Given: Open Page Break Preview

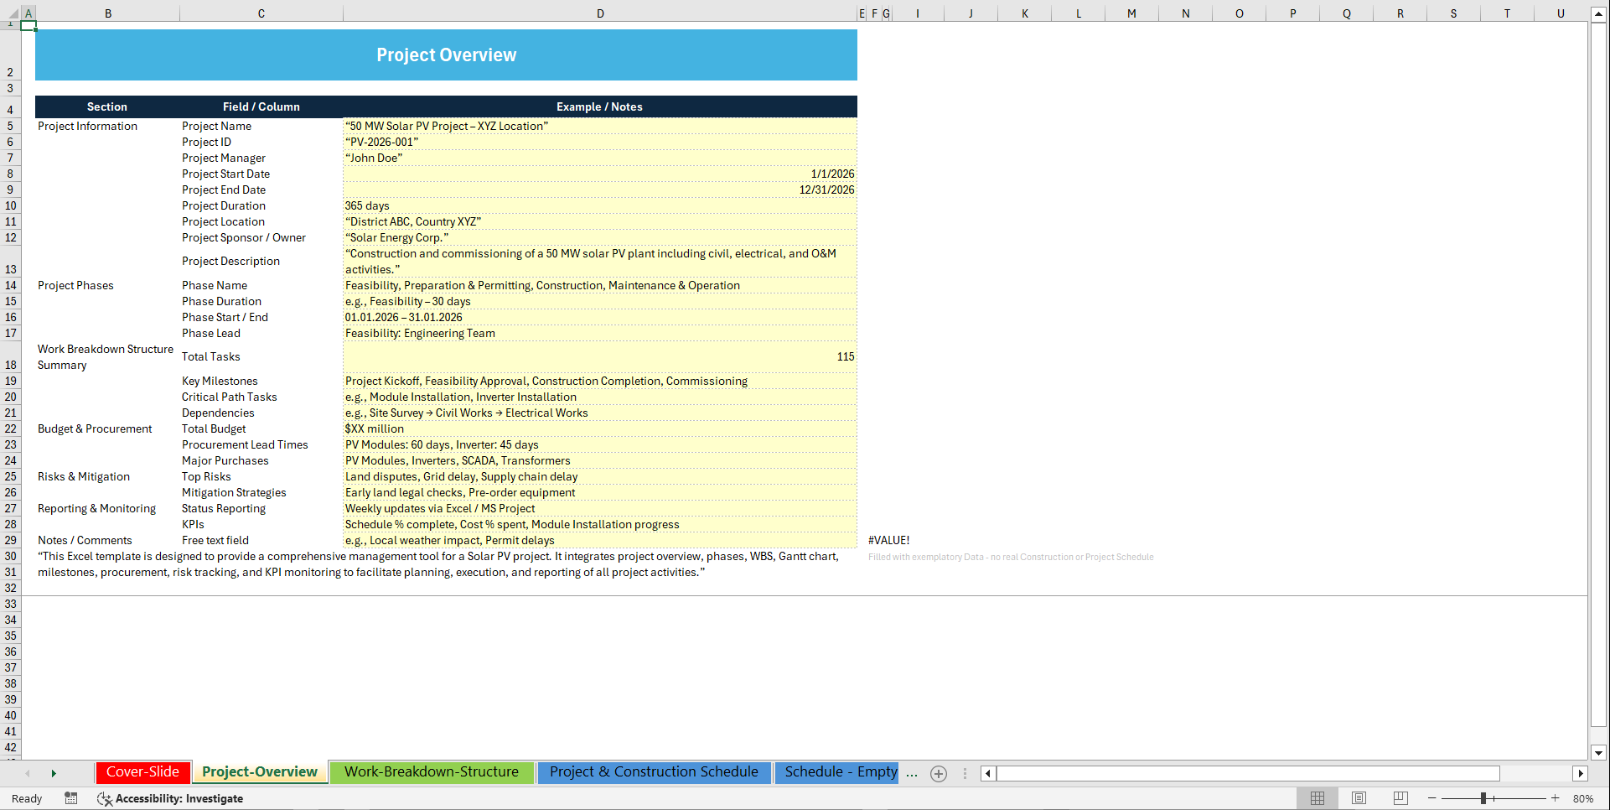Looking at the screenshot, I should (1401, 798).
